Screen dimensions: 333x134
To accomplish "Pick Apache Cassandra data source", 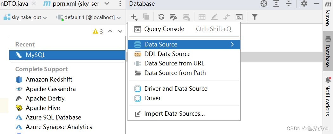I will click(50, 89).
